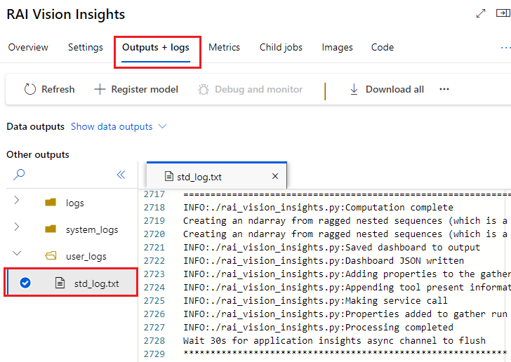Viewport: 511px width, 362px height.
Task: Click Register model text
Action: click(145, 89)
